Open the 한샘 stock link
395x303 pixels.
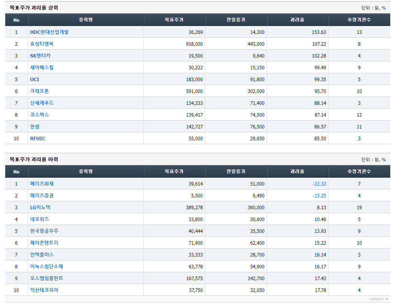[x=35, y=126]
